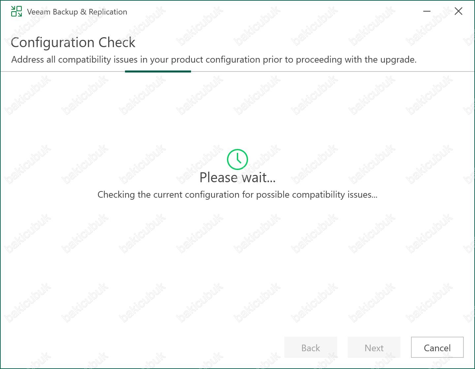Click the Veeam logo icon in title bar
The width and height of the screenshot is (475, 369).
[16, 11]
